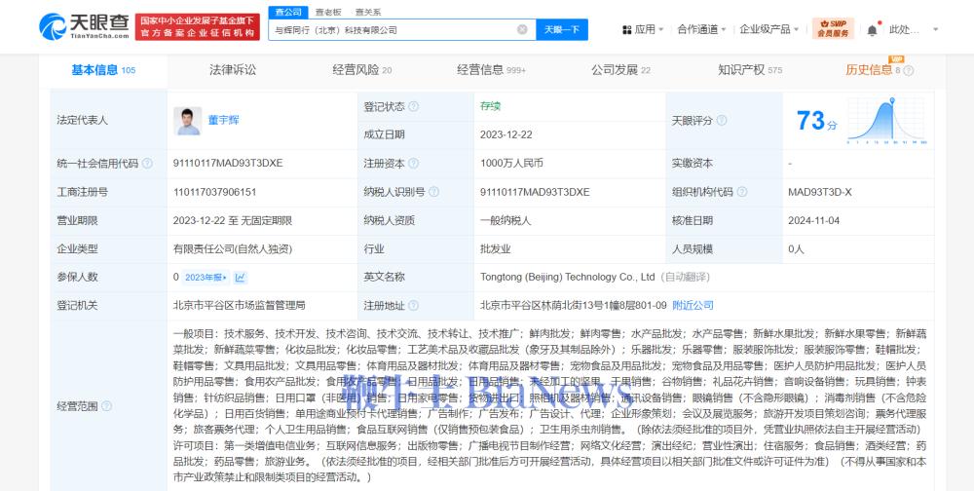Select the 存续 status text

(x=490, y=106)
